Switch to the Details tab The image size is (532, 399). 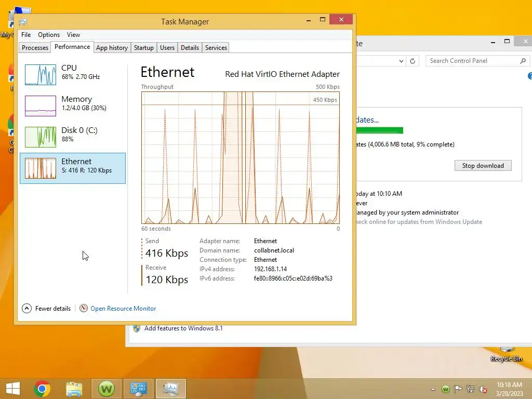(190, 47)
